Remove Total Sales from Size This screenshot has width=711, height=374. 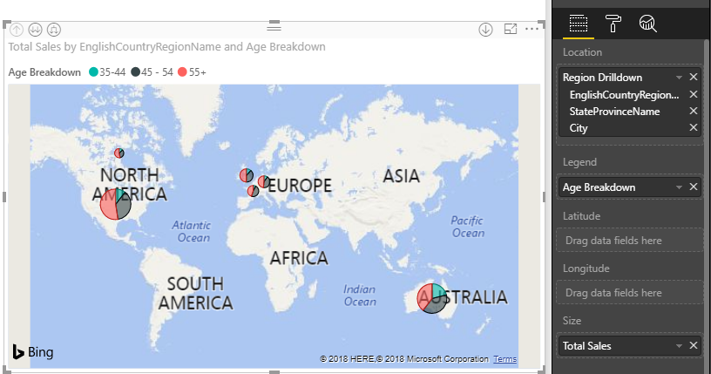click(x=694, y=346)
